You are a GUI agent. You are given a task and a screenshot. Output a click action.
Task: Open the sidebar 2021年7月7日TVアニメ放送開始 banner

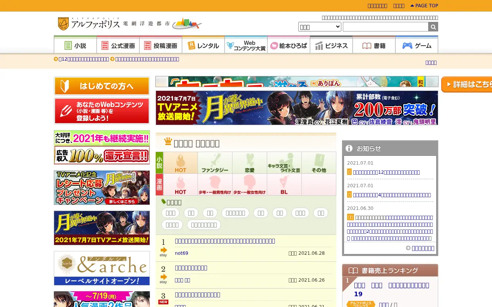pyautogui.click(x=102, y=228)
